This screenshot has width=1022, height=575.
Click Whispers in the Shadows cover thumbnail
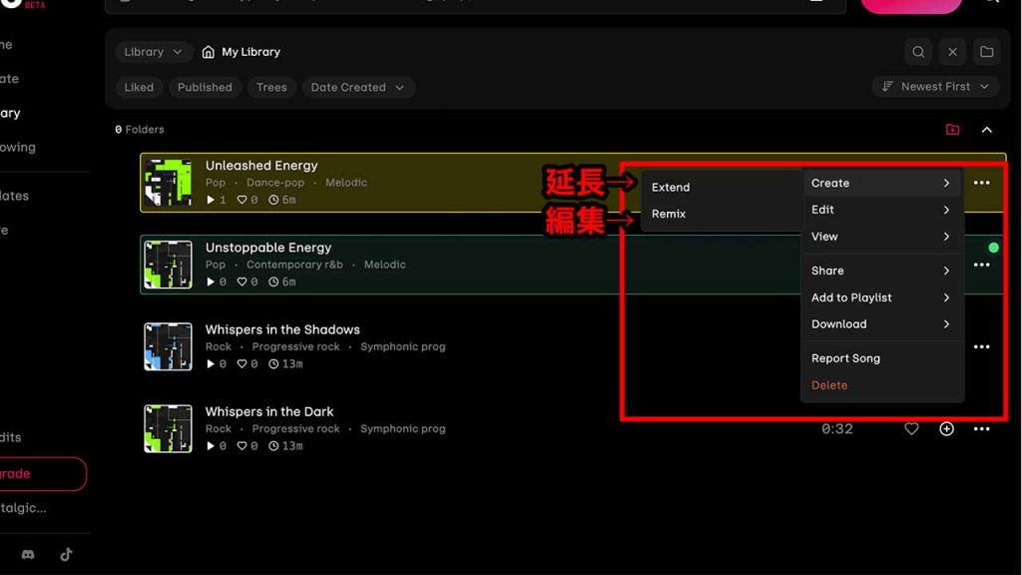pos(168,346)
